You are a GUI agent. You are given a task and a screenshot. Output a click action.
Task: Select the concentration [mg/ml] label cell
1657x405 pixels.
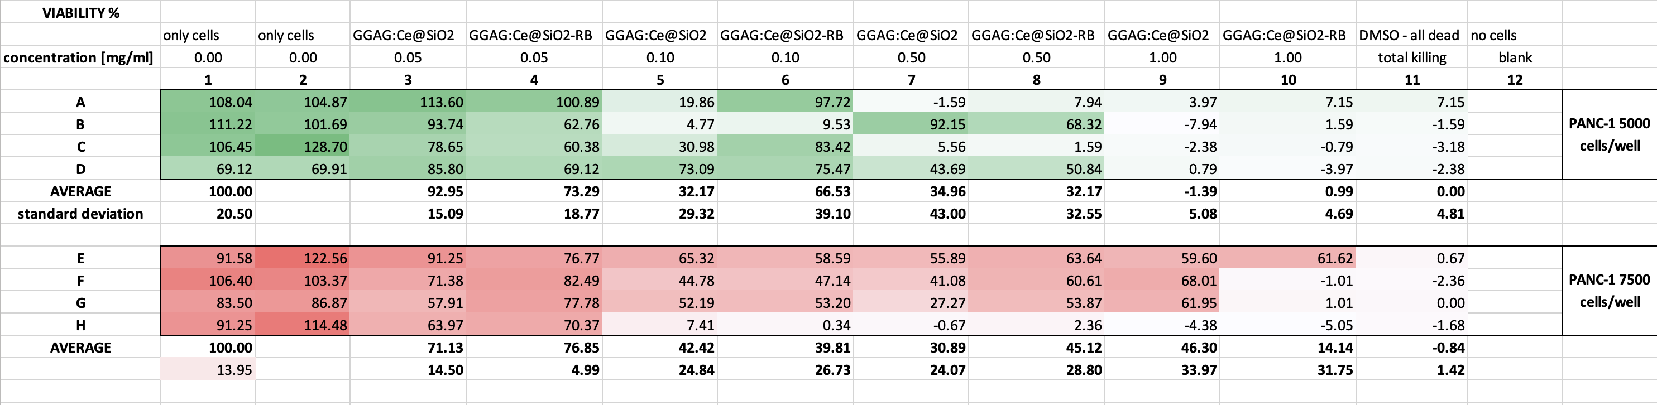[x=79, y=58]
